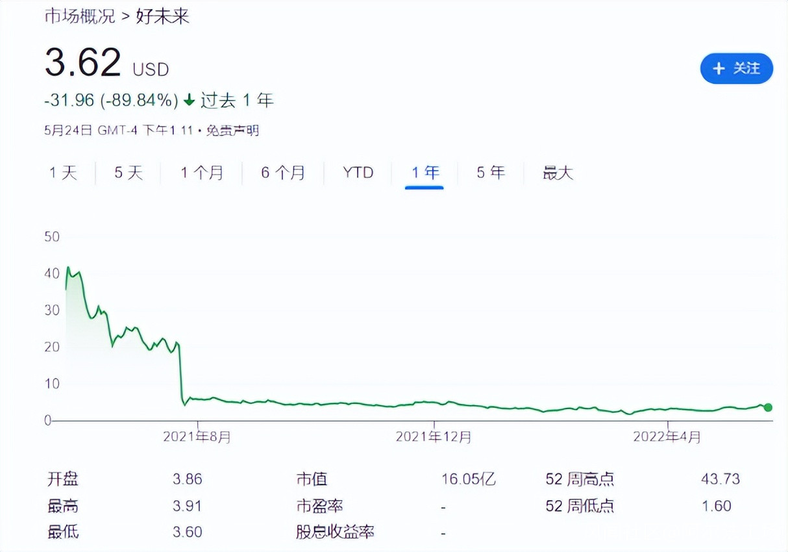This screenshot has width=788, height=552.
Task: Click the 过去 1 年 label
Action: pos(237,101)
